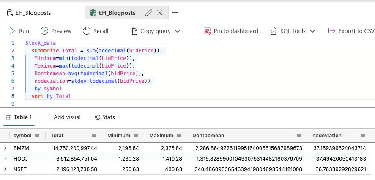Viewport: 375px width, 180px height.
Task: Click pencil icon to rename EH_Blogposts tab
Action: click(148, 13)
